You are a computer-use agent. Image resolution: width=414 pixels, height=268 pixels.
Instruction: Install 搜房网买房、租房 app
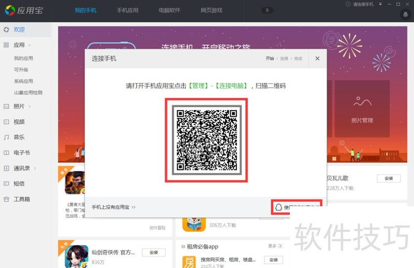pos(274,260)
